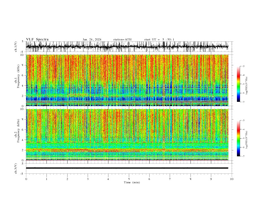Click the upper PSD color bar

(x=238, y=84)
